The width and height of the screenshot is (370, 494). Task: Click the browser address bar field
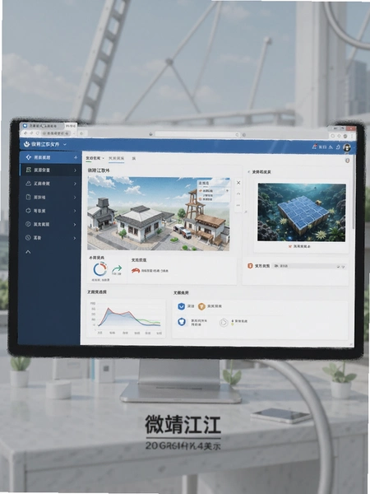(197, 134)
